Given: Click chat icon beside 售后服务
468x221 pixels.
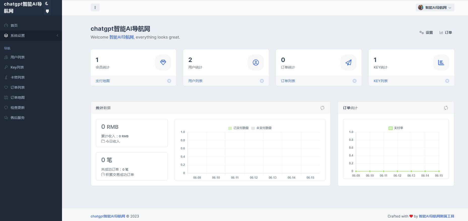Looking at the screenshot, I should [x=6, y=118].
